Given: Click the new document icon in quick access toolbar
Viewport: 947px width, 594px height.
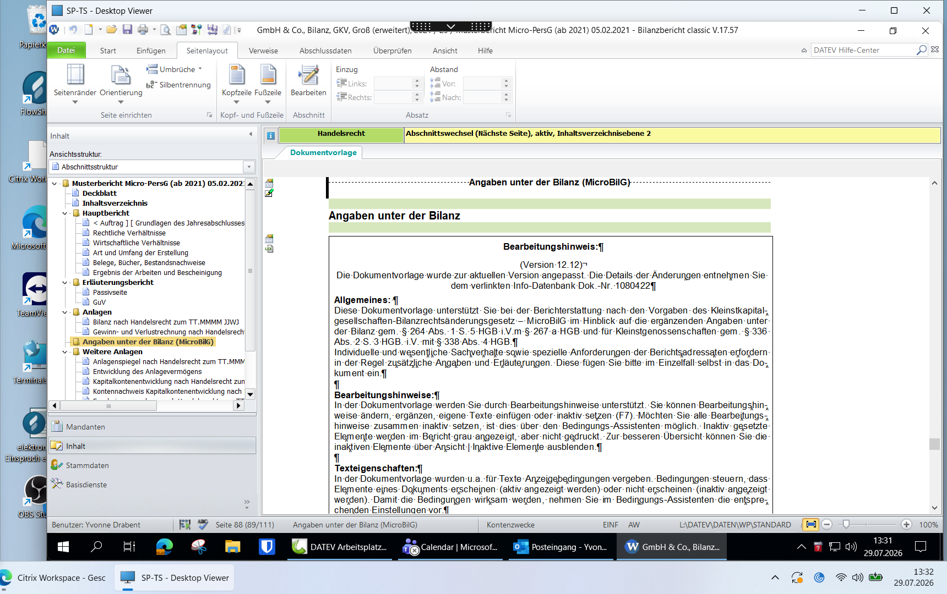Looking at the screenshot, I should [x=89, y=30].
